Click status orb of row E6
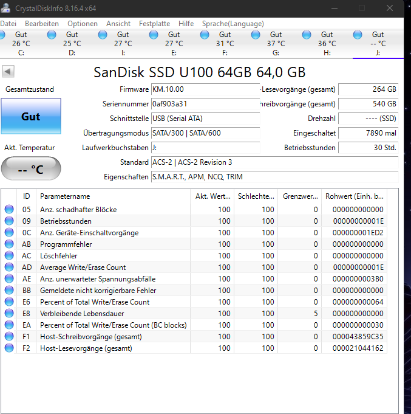 click(9, 302)
